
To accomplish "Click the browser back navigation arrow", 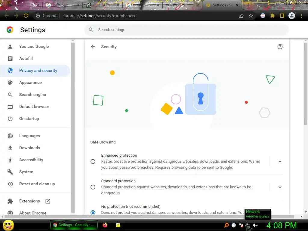I will click(x=7, y=16).
